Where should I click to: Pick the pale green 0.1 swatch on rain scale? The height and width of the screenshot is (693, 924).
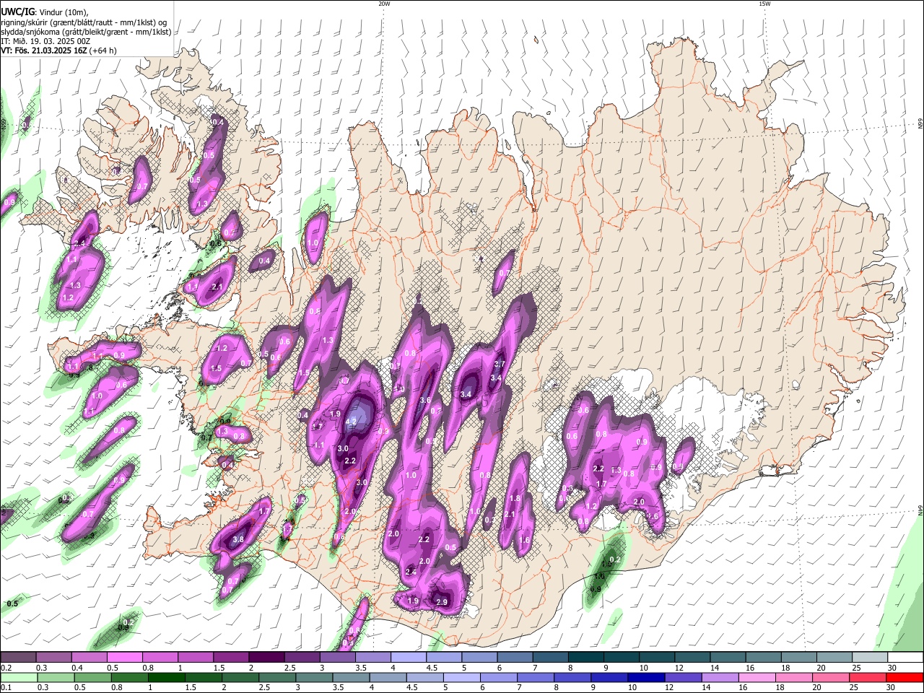coord(19,677)
